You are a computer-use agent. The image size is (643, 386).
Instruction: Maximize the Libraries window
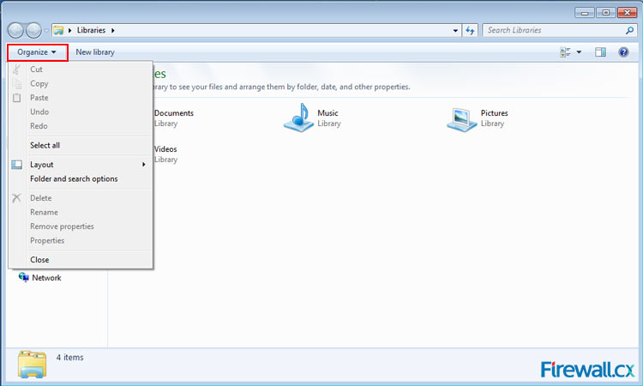pyautogui.click(x=605, y=13)
